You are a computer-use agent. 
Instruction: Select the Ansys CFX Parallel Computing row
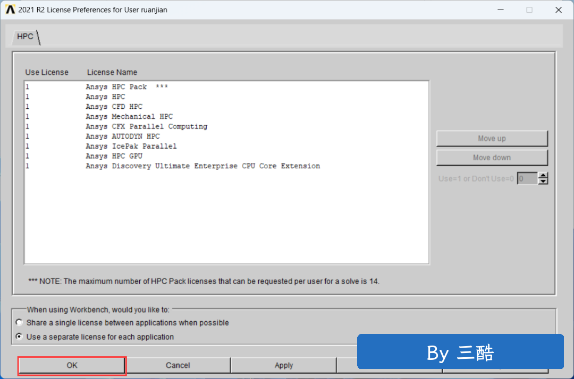pos(226,126)
